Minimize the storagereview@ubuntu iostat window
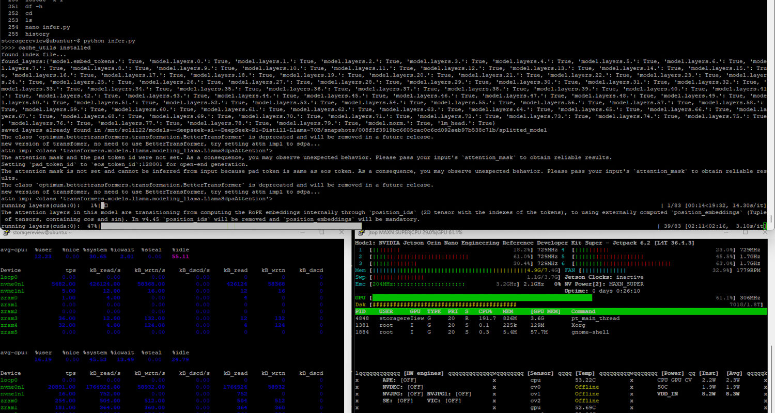 coord(303,232)
